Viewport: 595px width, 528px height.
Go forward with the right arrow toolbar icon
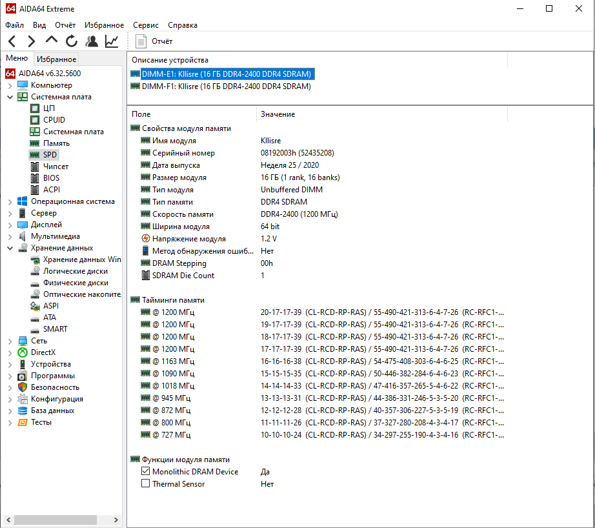coord(32,41)
